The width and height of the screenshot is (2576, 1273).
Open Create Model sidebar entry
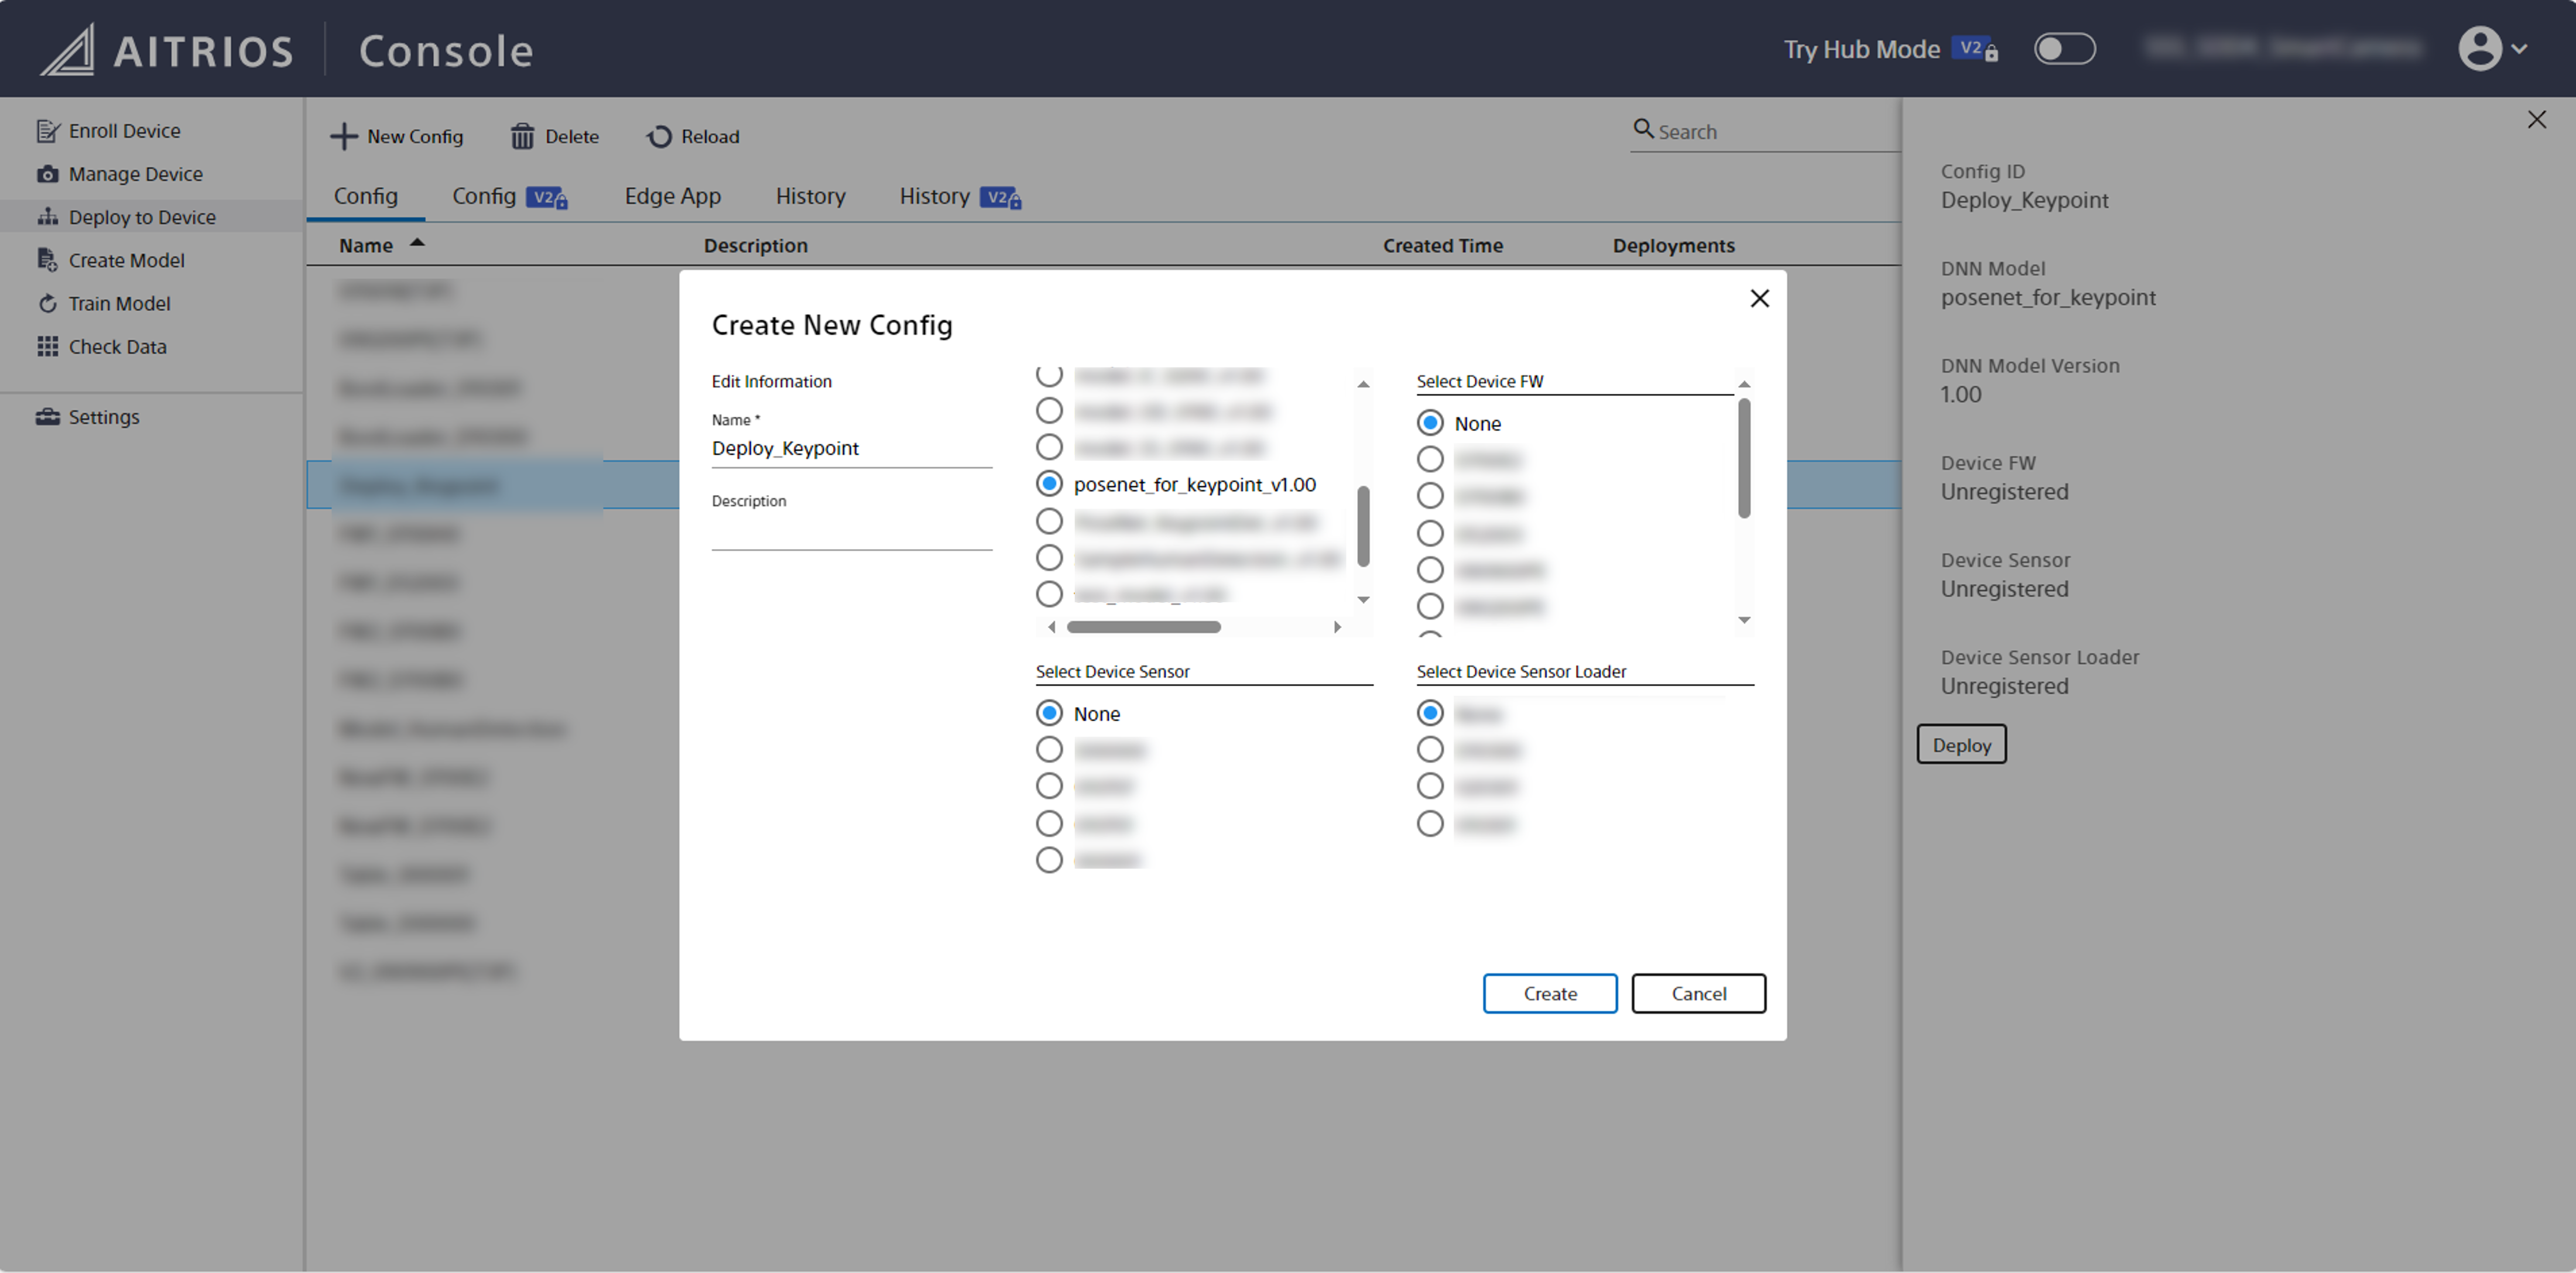point(125,260)
